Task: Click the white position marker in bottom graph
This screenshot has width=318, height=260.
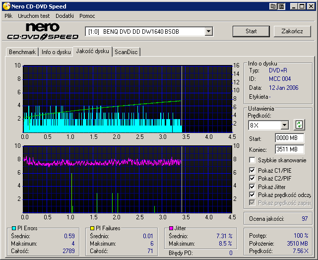Action: [182, 179]
